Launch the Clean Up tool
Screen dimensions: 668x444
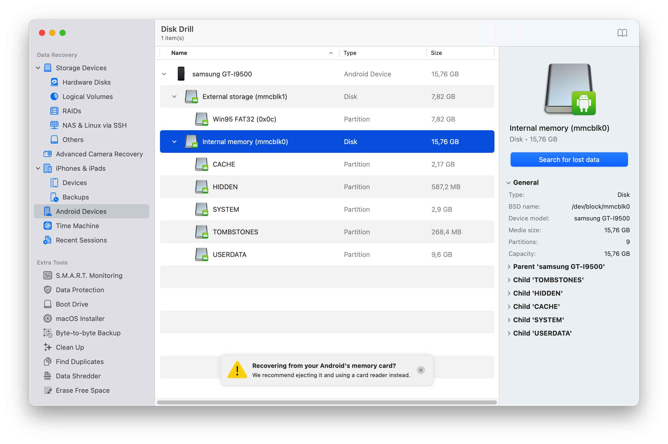[x=69, y=347]
